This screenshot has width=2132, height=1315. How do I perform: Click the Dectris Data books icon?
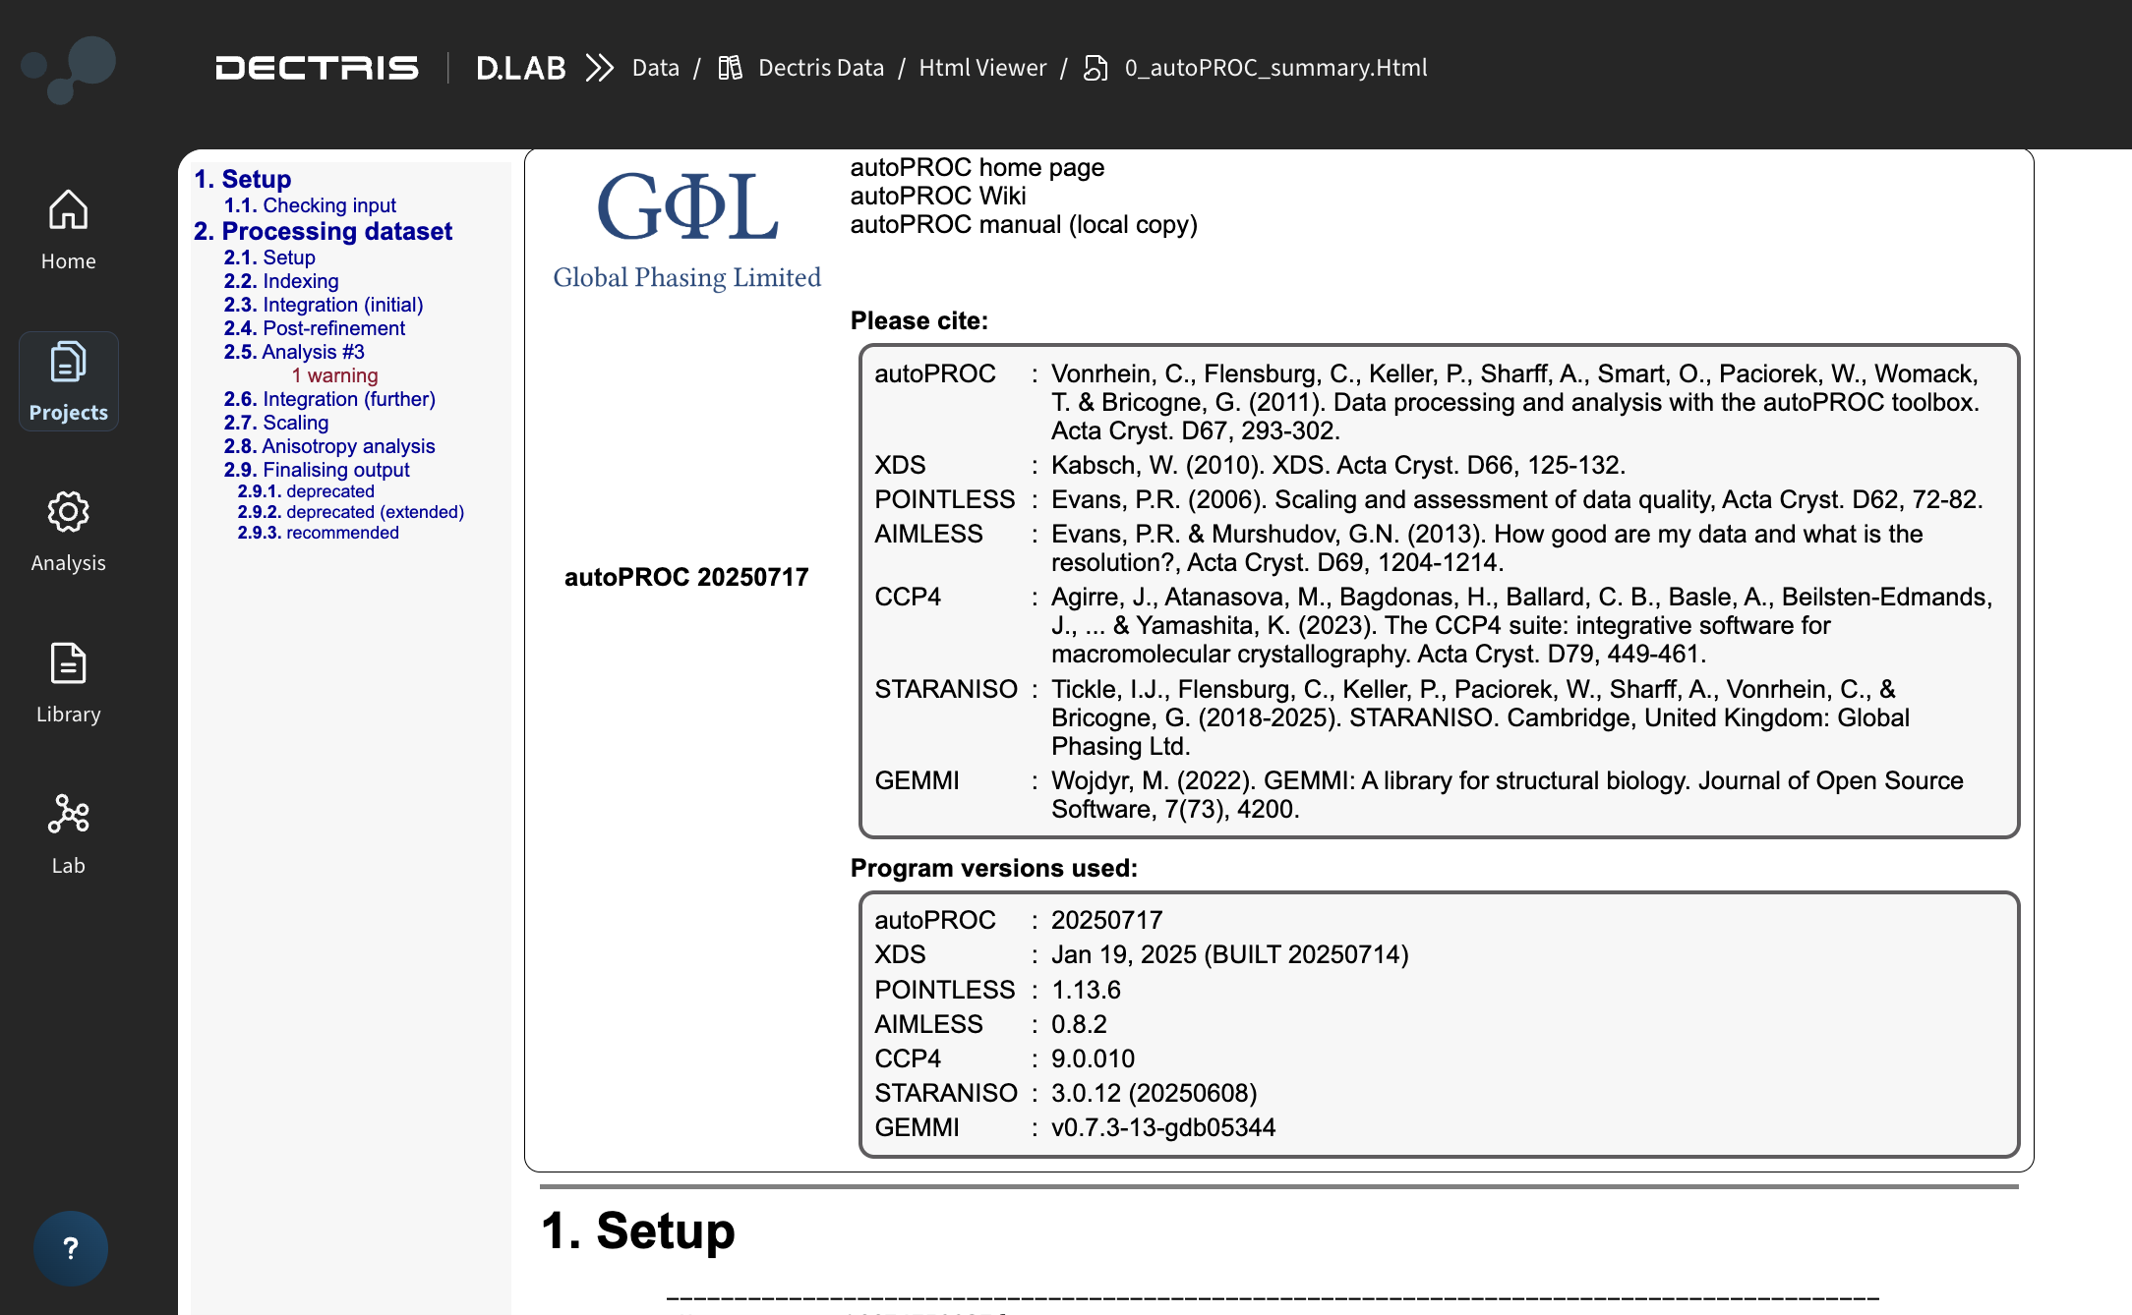(x=730, y=68)
